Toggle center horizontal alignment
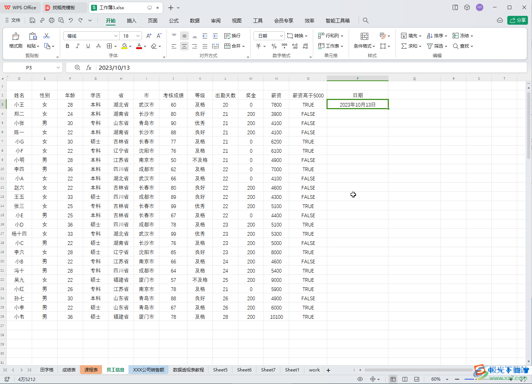Image resolution: width=532 pixels, height=384 pixels. coord(184,46)
